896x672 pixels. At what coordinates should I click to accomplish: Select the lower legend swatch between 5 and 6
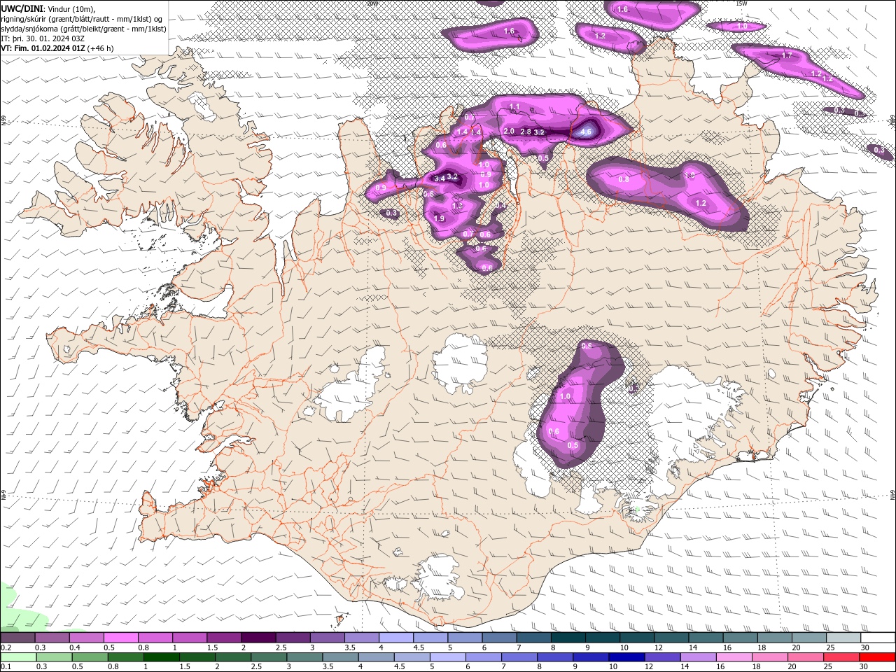tap(447, 657)
